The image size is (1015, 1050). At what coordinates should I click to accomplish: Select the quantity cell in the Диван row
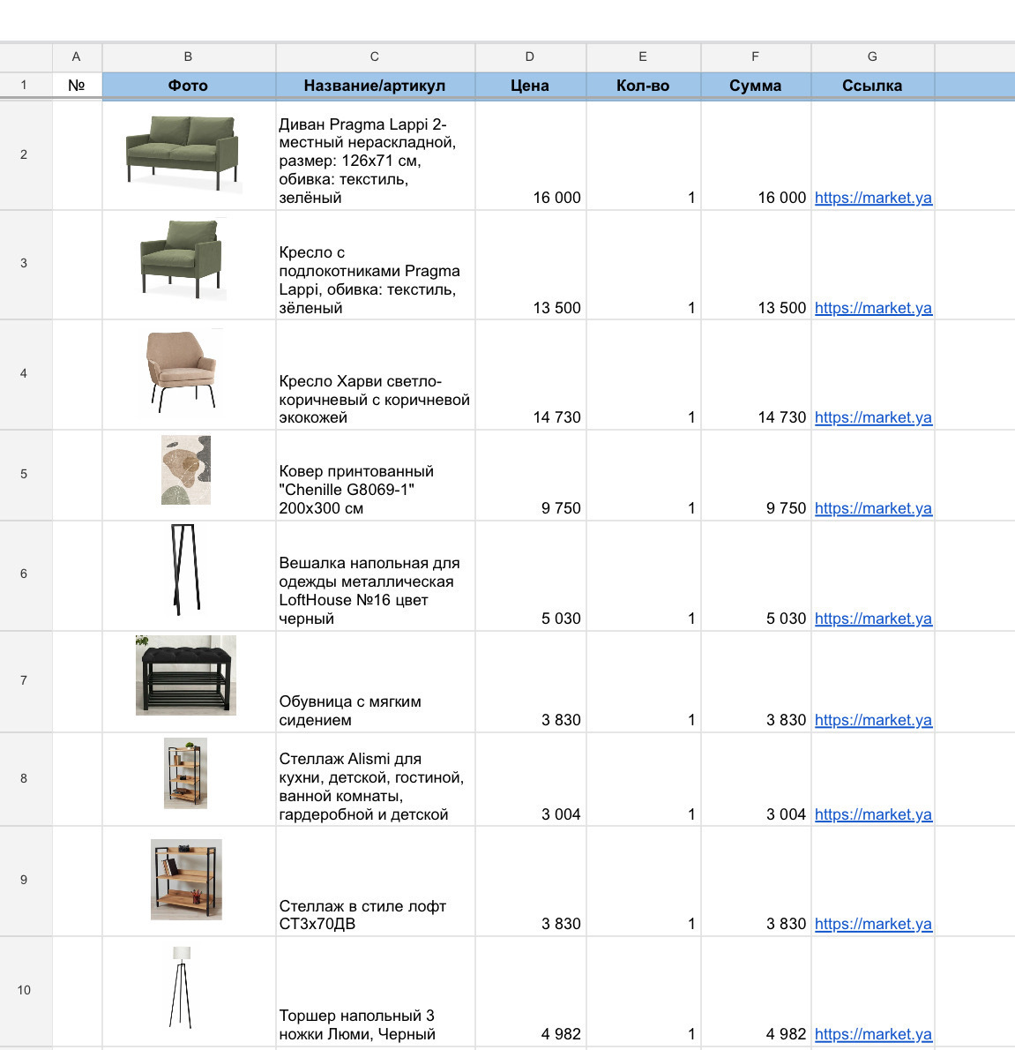(x=644, y=155)
